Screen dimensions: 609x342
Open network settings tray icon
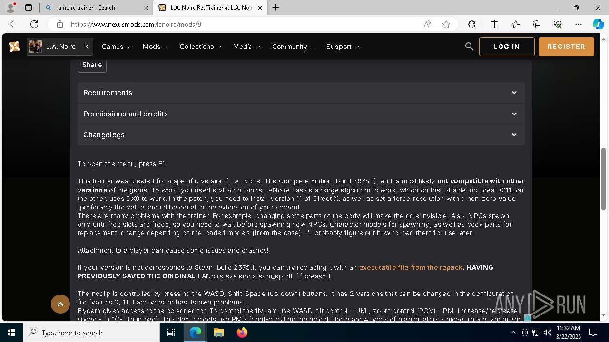(536, 332)
